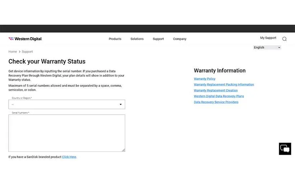The height and width of the screenshot is (187, 295).
Task: Open the Warranty Policy link
Action: tap(205, 79)
